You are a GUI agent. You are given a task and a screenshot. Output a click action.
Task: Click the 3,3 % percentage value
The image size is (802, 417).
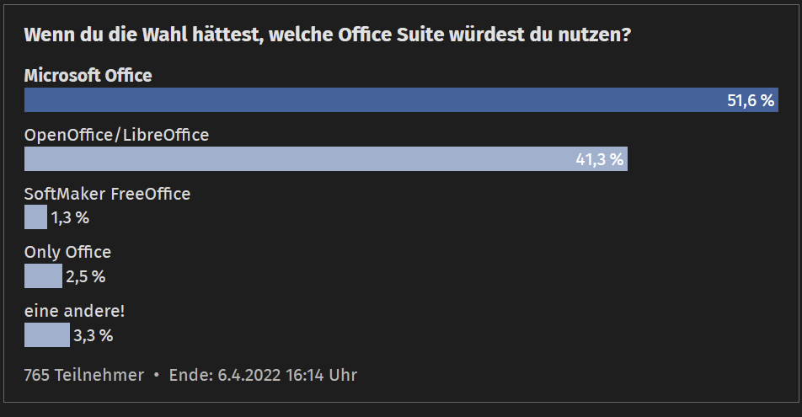tap(93, 335)
